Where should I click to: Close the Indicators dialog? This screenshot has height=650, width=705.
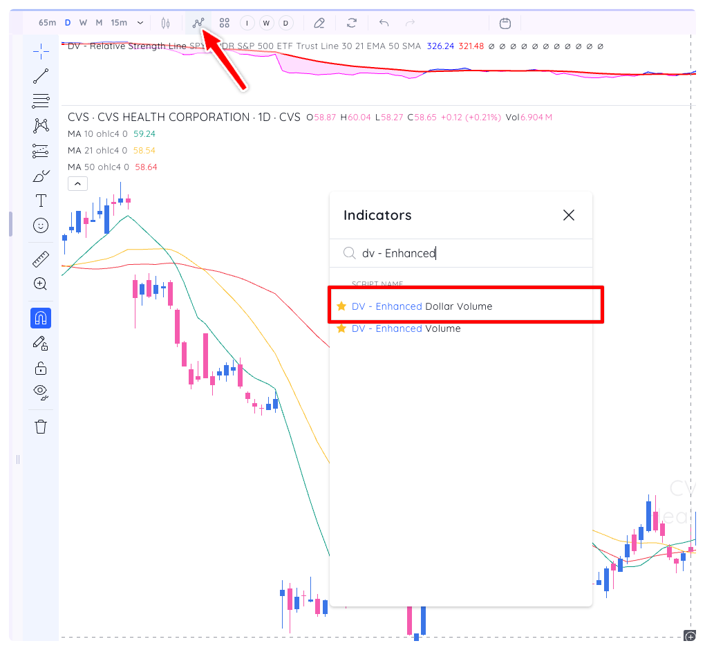(x=569, y=215)
